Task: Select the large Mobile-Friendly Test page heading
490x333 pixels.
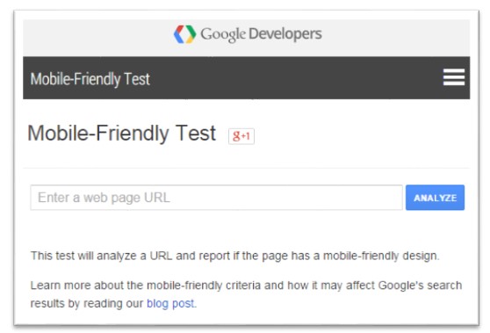Action: (x=121, y=134)
